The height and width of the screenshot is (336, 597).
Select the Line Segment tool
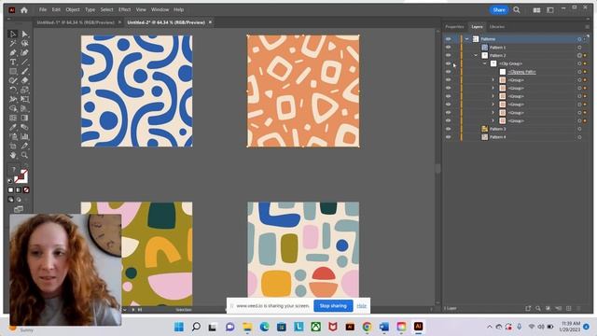tap(25, 62)
